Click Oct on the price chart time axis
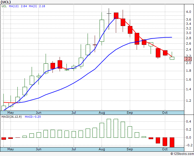The width and height of the screenshot is (194, 156). point(165,113)
